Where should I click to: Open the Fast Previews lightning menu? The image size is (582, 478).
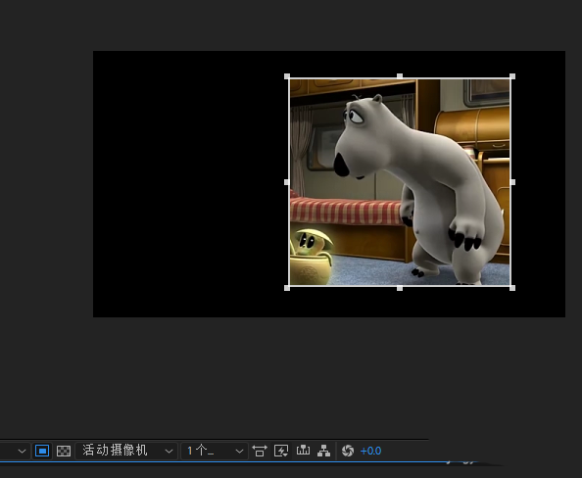[x=281, y=451]
